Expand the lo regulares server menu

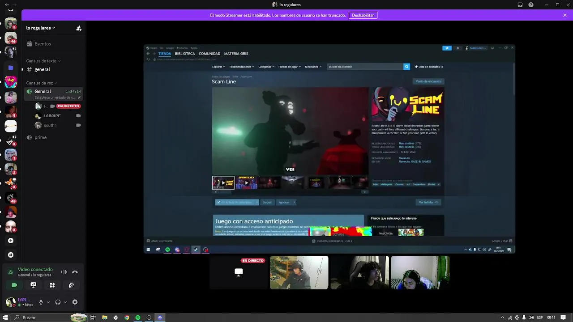coord(41,28)
